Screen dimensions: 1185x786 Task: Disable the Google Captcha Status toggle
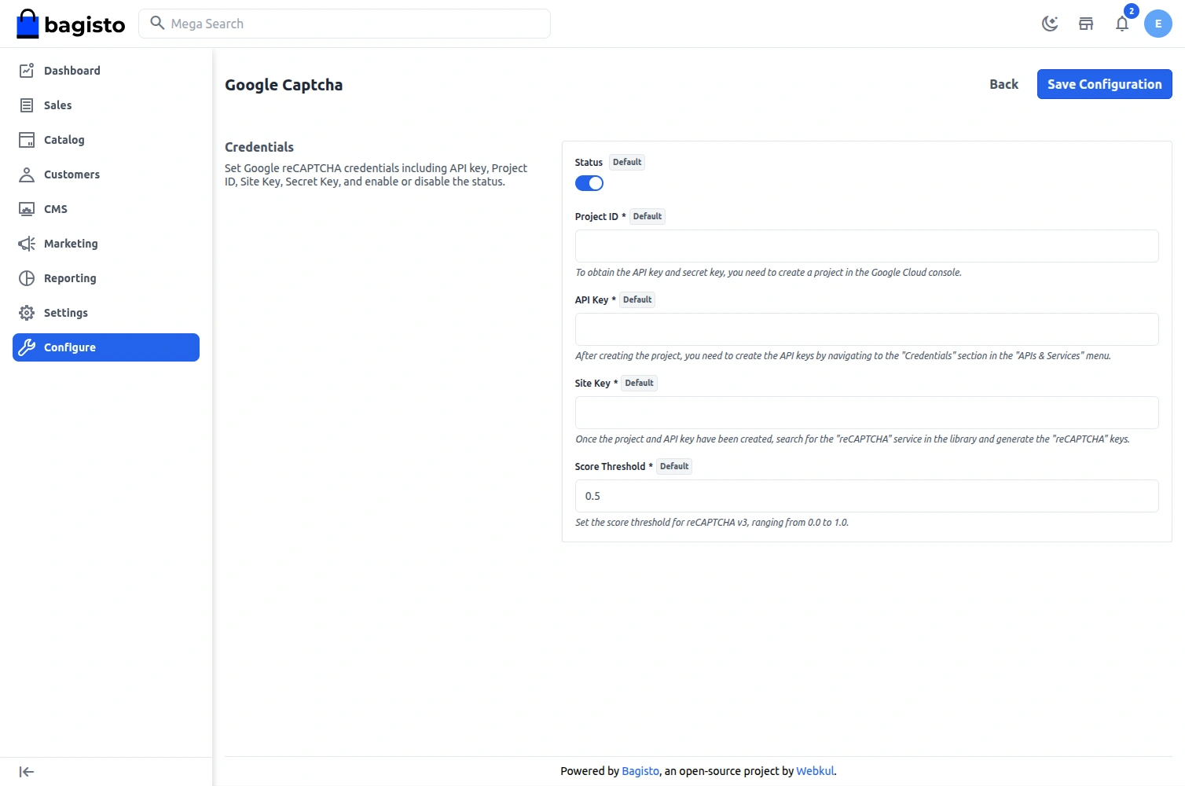pyautogui.click(x=589, y=183)
